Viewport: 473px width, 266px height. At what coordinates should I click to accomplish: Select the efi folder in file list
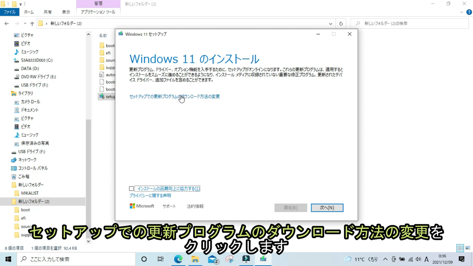[x=106, y=53]
